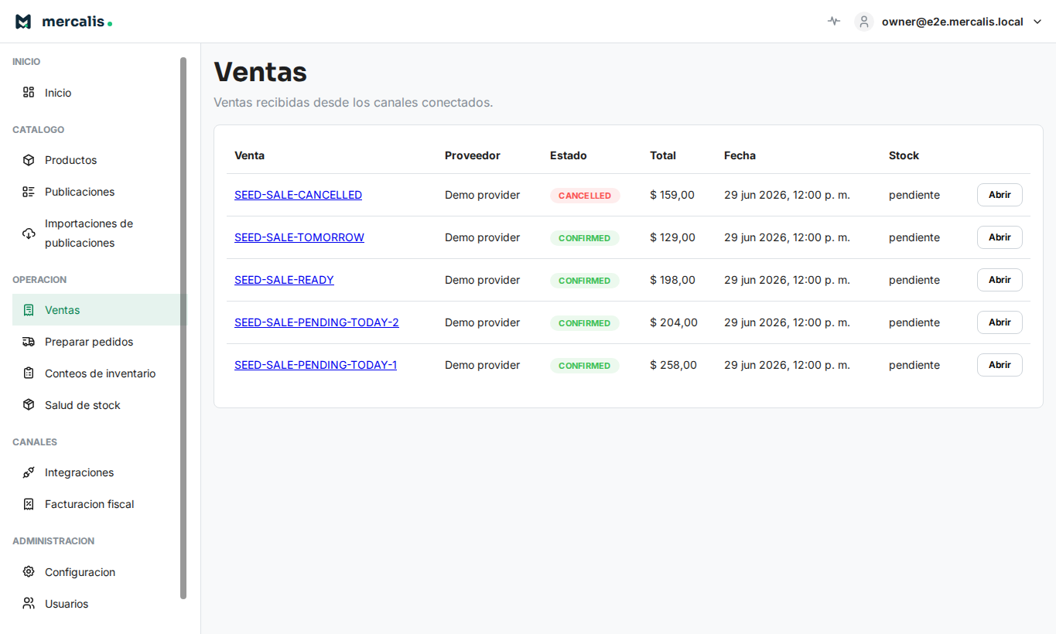Click the Ventas receipt icon
Viewport: 1056px width, 634px height.
(29, 310)
